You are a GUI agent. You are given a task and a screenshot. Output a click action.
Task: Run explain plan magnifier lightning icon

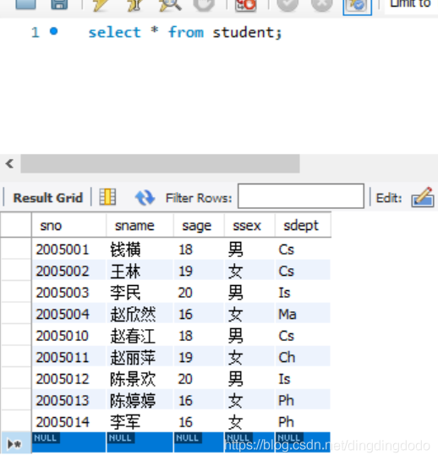[170, 5]
